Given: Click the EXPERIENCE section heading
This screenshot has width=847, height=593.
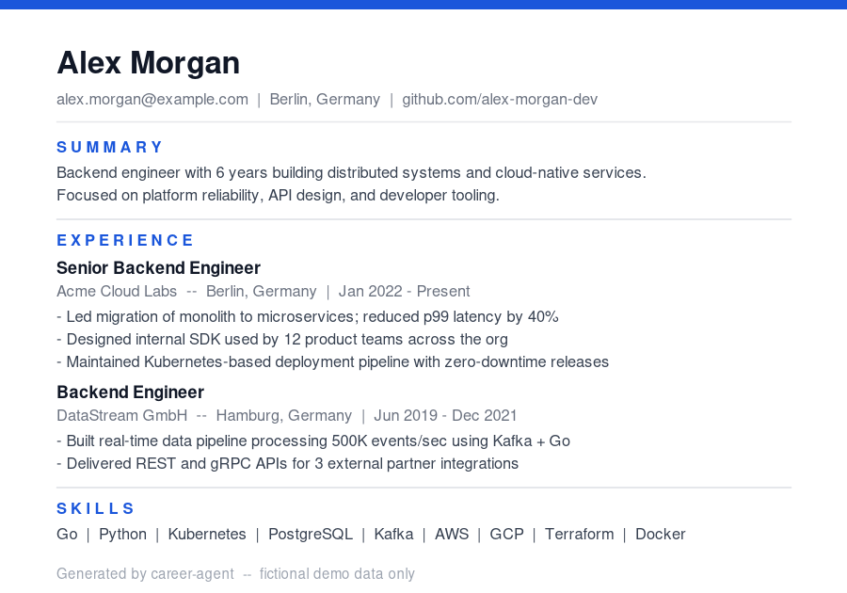Looking at the screenshot, I should pos(125,240).
